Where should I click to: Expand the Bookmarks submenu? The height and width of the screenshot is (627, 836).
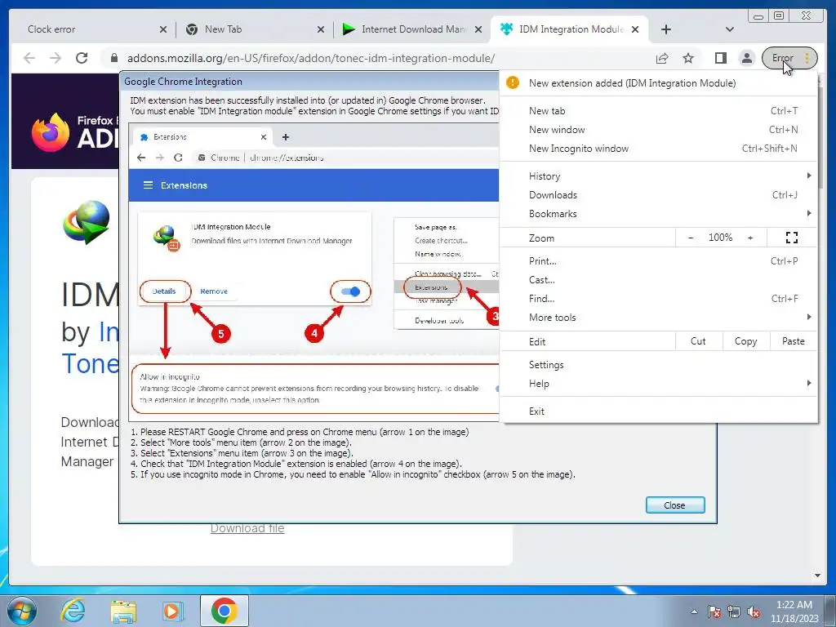(658, 213)
